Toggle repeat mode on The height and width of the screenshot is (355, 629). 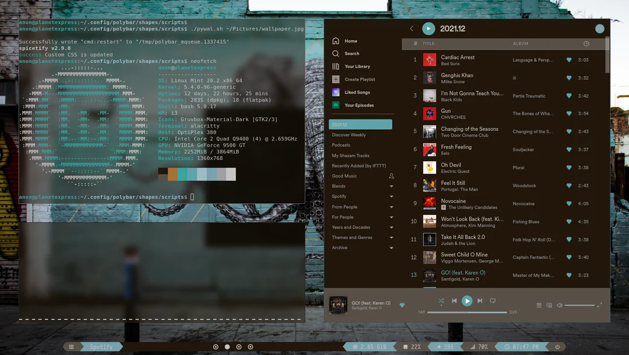pos(492,301)
